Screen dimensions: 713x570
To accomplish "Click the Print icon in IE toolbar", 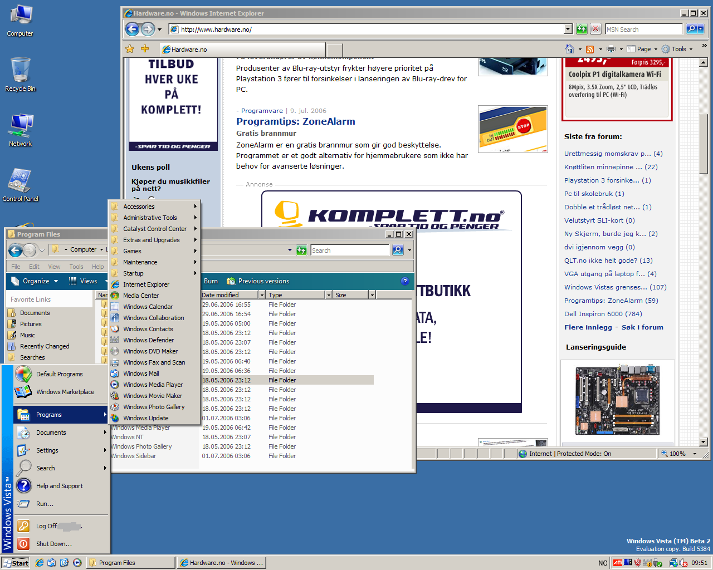I will [x=611, y=49].
